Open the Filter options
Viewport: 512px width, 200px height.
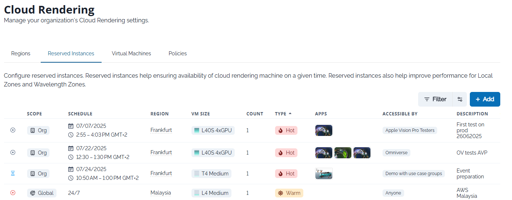click(x=435, y=99)
